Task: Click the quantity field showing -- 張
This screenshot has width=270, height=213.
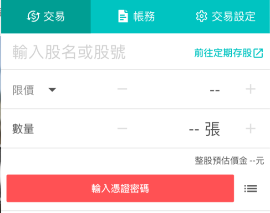Action: coord(204,129)
